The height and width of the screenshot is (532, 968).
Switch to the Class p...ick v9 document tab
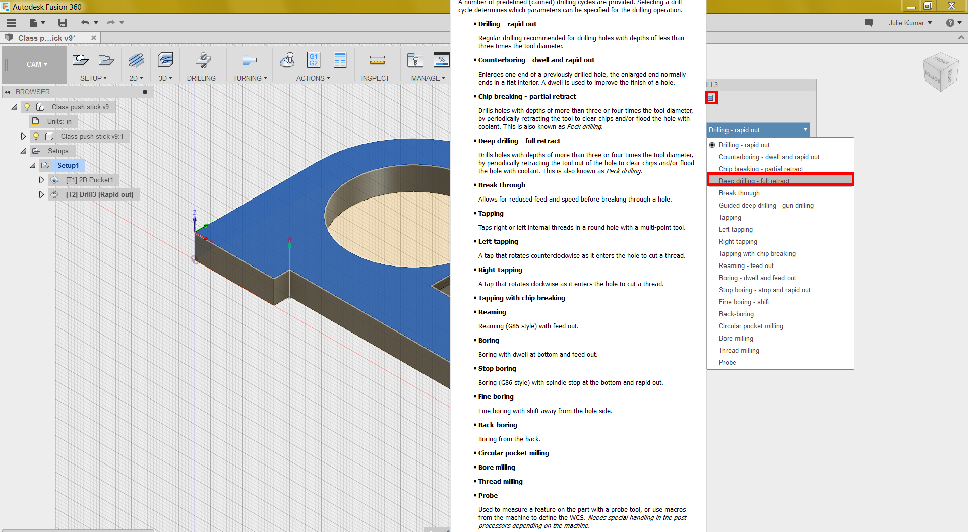click(x=46, y=38)
